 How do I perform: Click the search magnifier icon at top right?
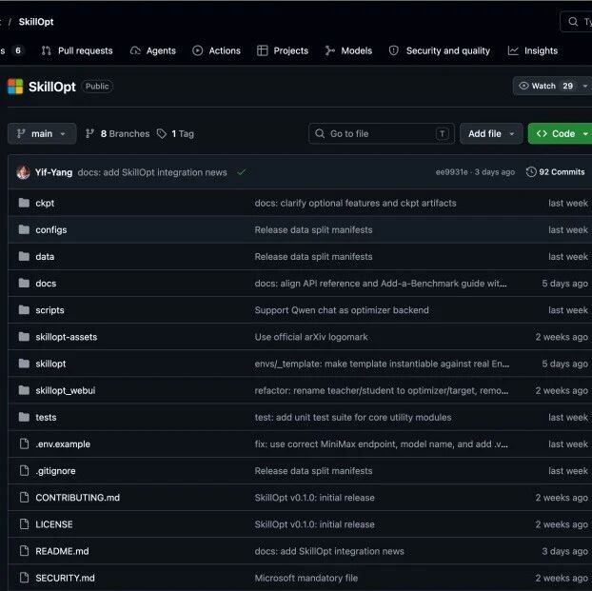[x=573, y=22]
